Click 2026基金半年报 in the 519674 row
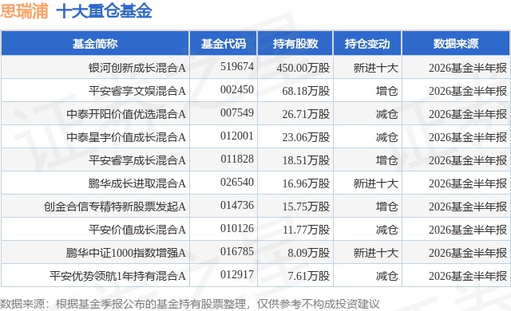 point(468,68)
